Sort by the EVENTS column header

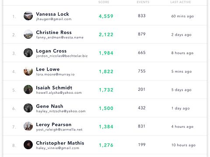[143, 2]
